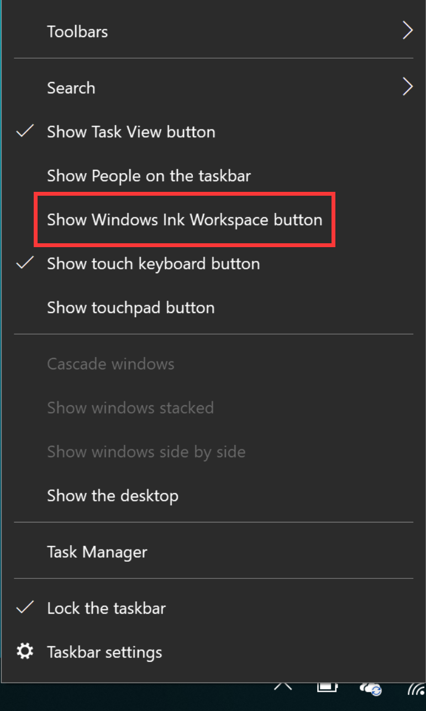Click the Cascade windows entry
This screenshot has height=711, width=426.
coord(111,363)
